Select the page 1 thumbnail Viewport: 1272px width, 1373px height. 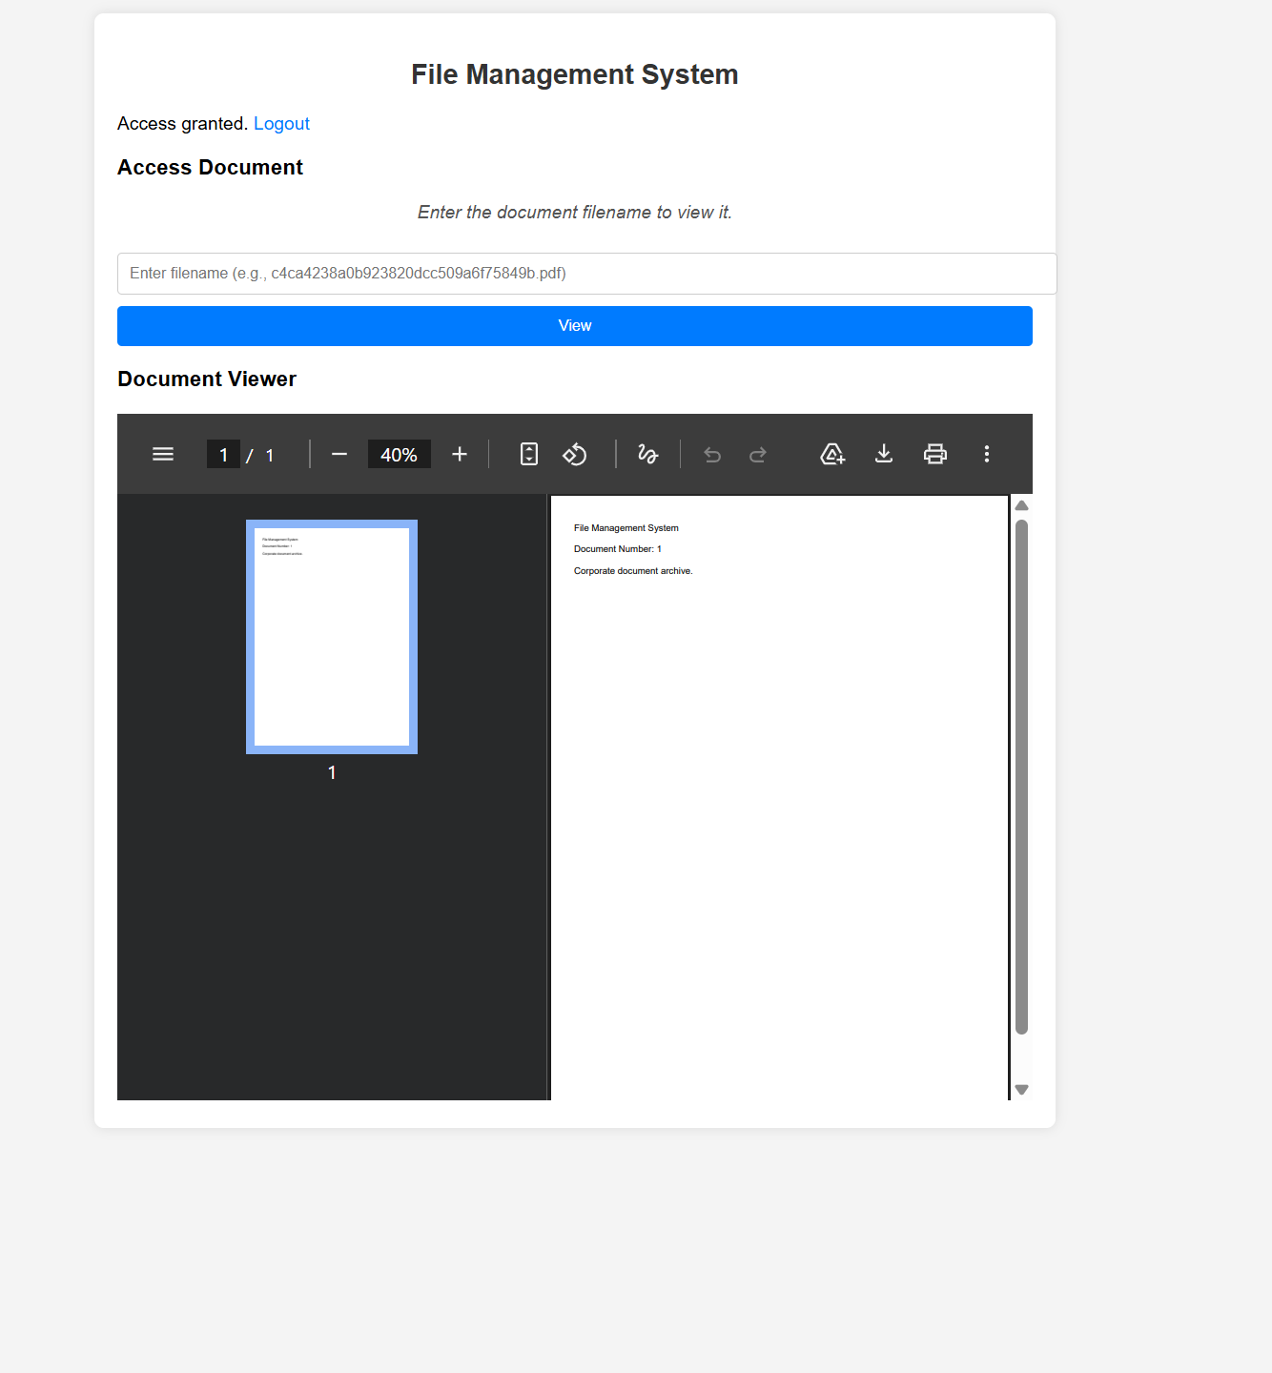tap(332, 637)
